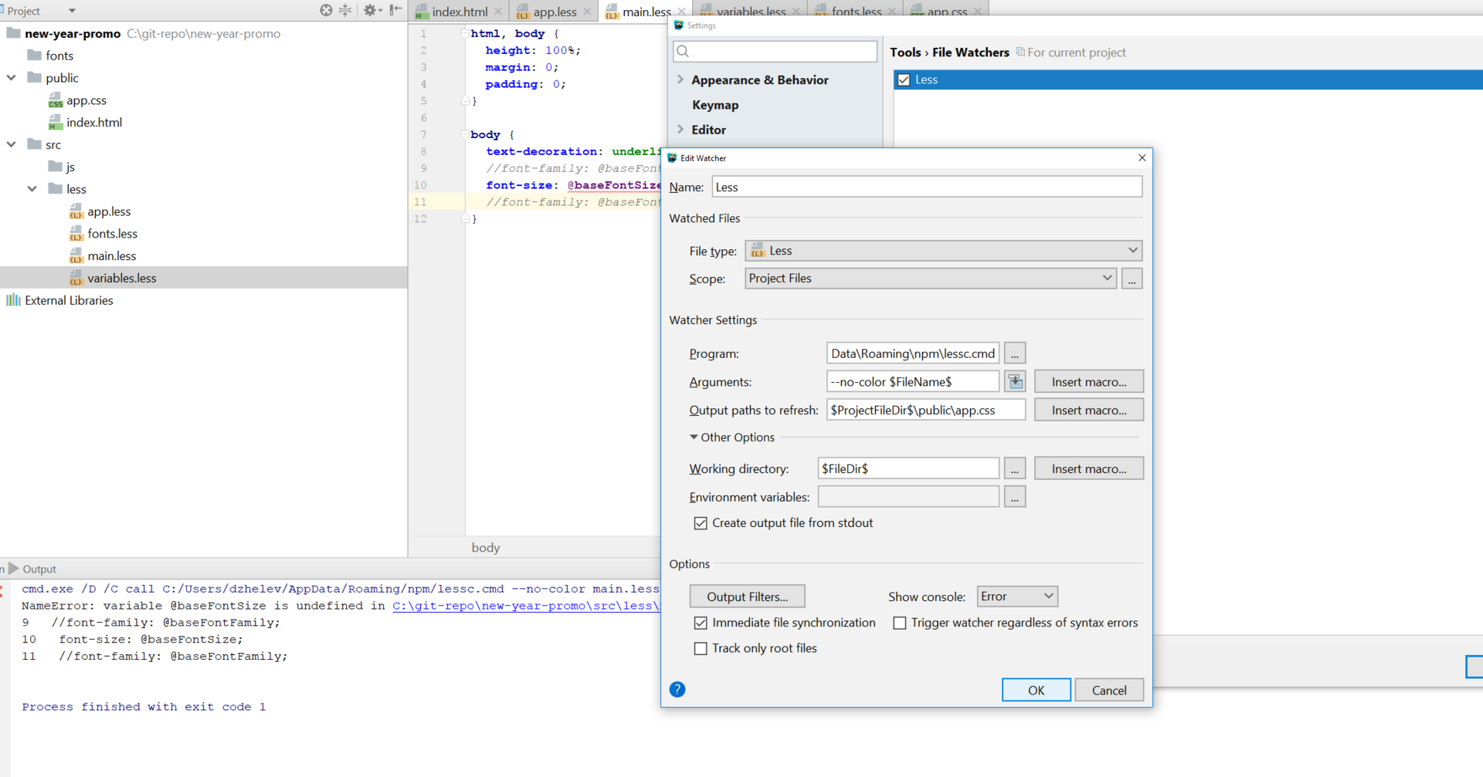1483x777 pixels.
Task: Toggle code fold marker on body line
Action: click(x=464, y=134)
